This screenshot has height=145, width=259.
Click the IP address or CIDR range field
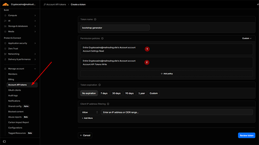point(177,112)
